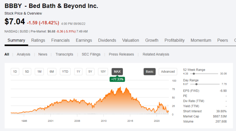Click the 2001 x-axis label
The image size is (236, 131).
51,121
